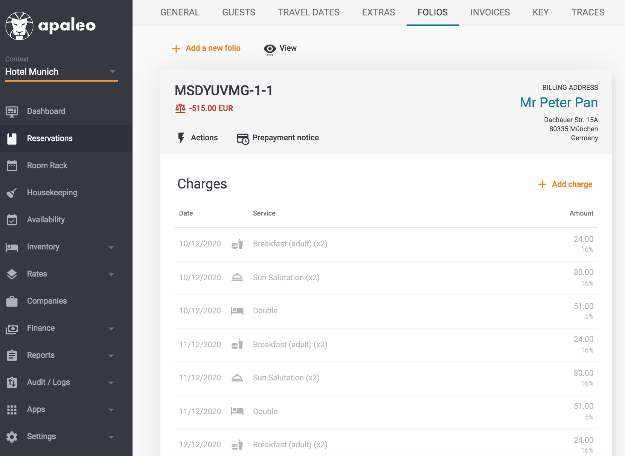
Task: Open the Actions menu button
Action: [x=198, y=138]
